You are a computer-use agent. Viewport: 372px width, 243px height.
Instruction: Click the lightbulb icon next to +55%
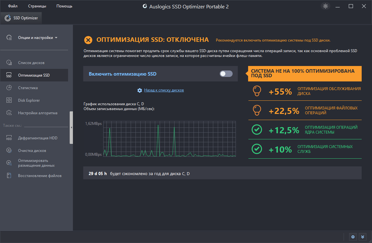click(257, 91)
